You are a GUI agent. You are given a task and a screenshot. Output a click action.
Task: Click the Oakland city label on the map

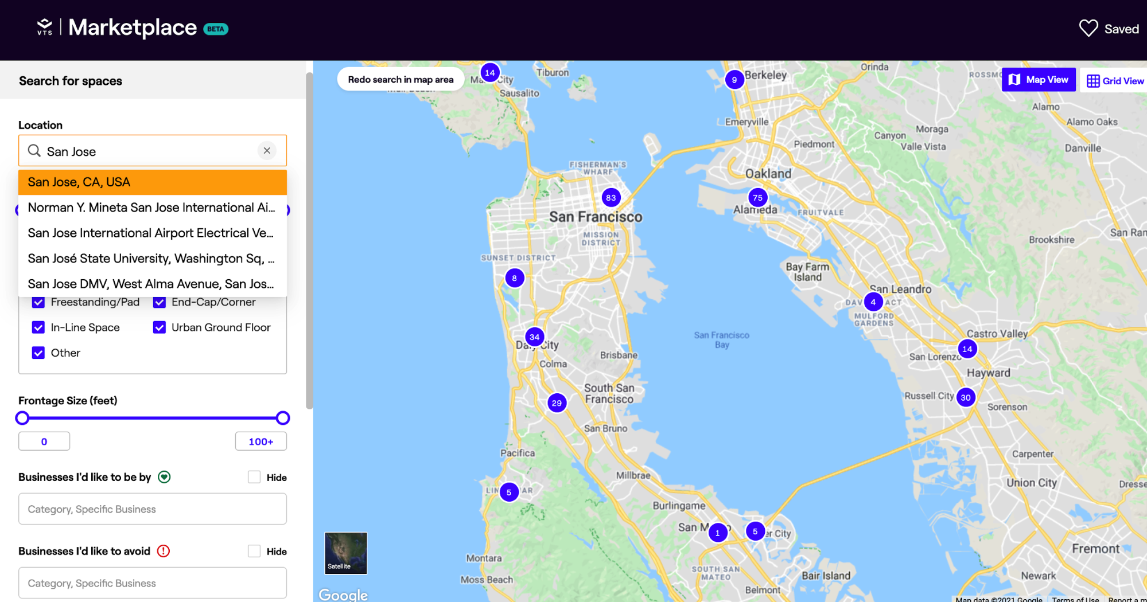[x=768, y=173]
